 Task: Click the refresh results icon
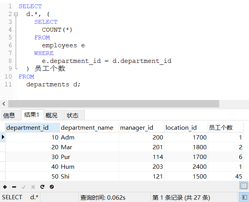(x=42, y=187)
